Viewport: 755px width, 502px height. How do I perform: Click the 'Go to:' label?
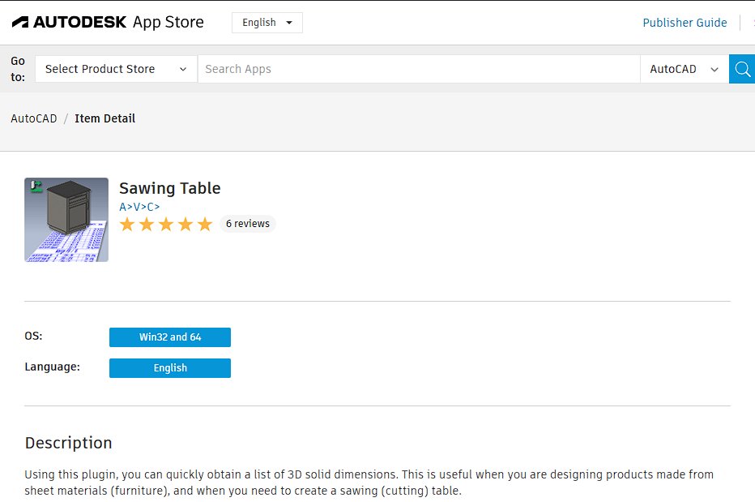18,69
